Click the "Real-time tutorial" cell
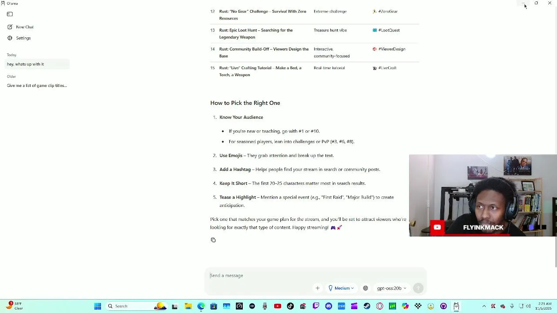 (x=329, y=68)
